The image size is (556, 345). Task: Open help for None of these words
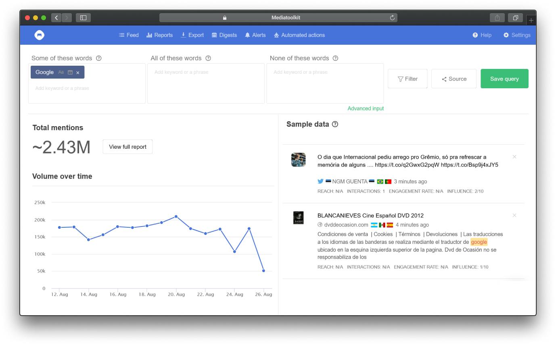point(335,58)
